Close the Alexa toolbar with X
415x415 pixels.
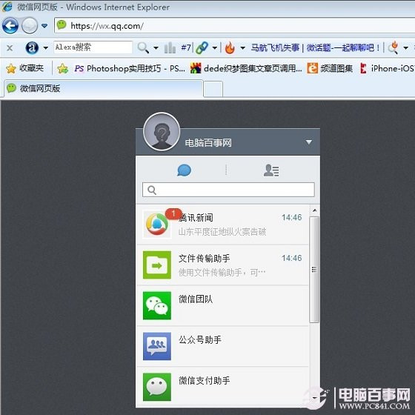tap(10, 48)
